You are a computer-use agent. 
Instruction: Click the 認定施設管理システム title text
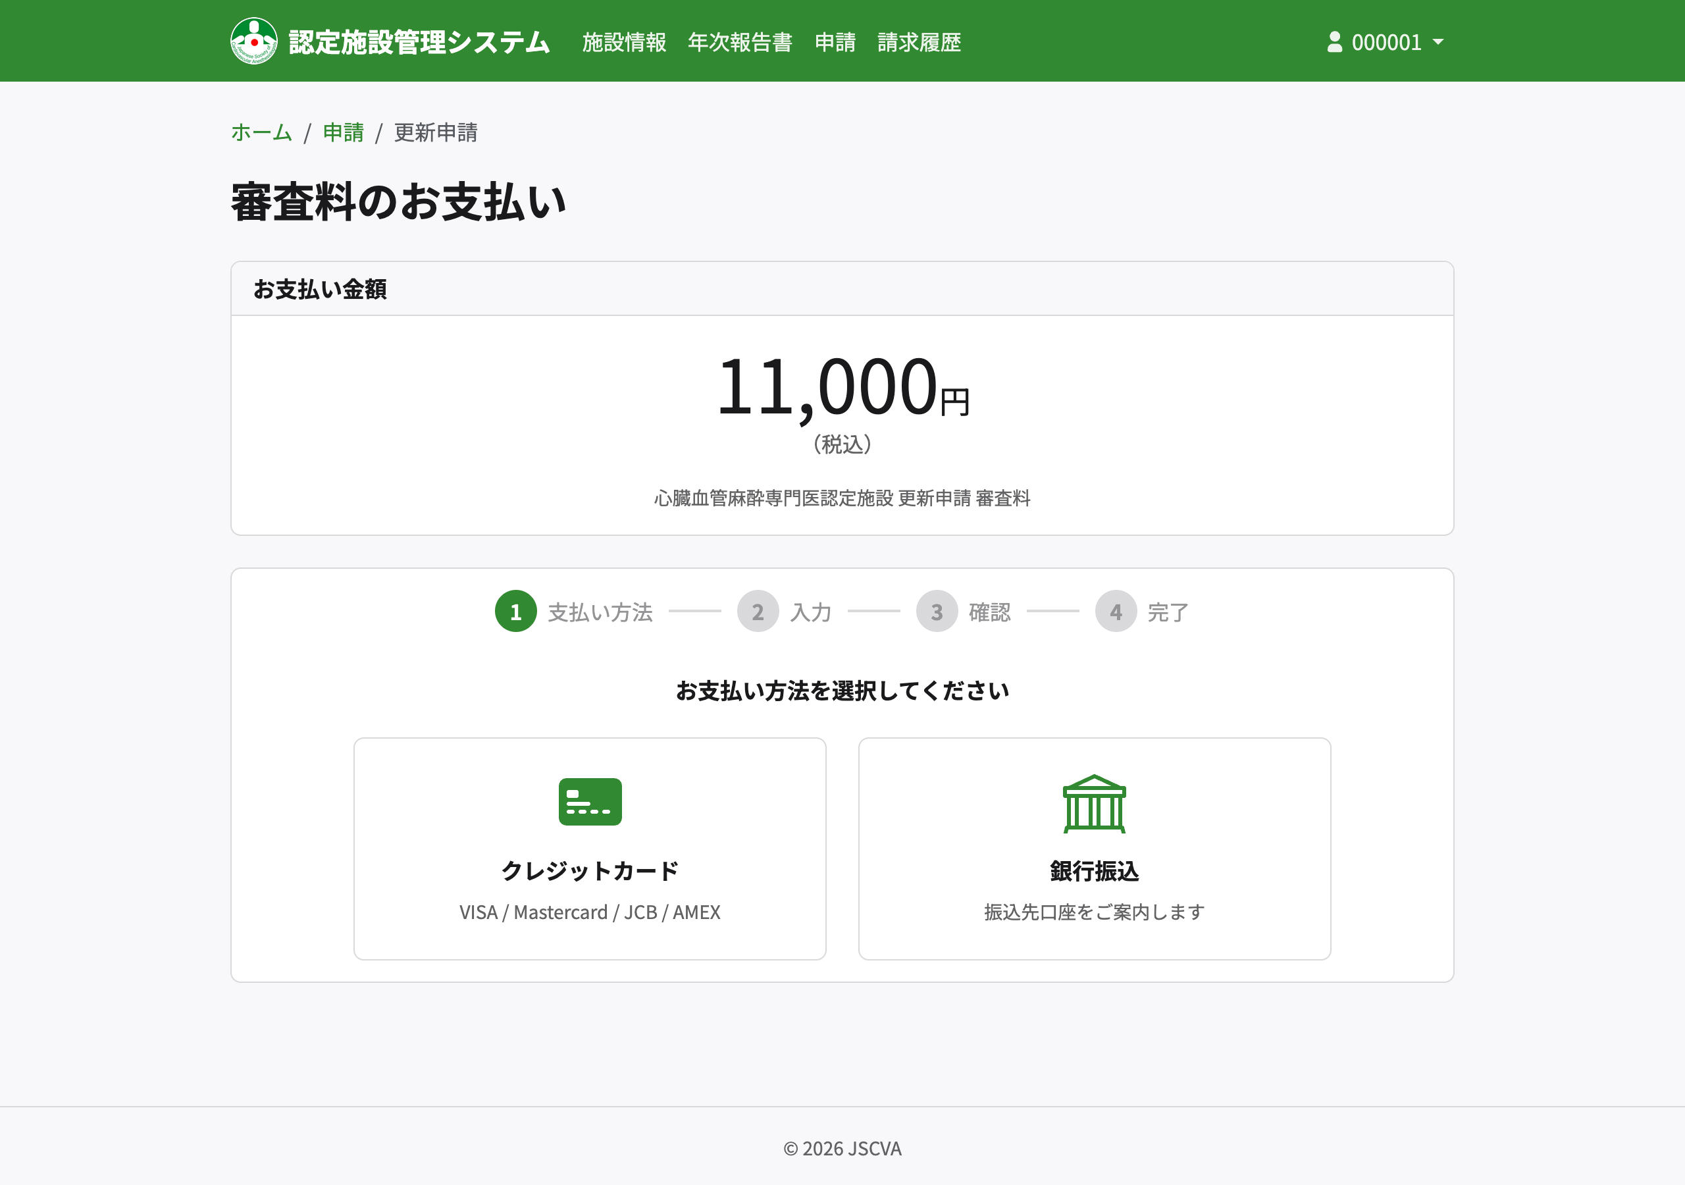point(419,42)
